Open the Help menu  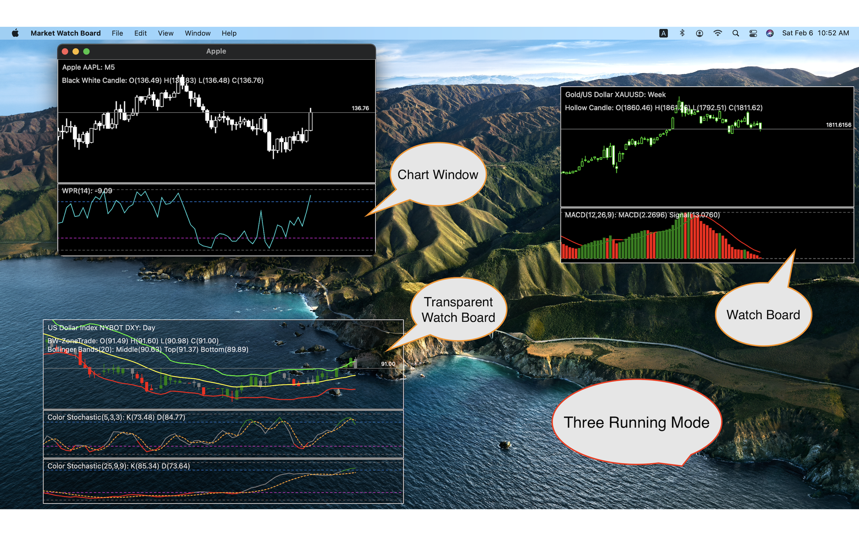pos(229,33)
